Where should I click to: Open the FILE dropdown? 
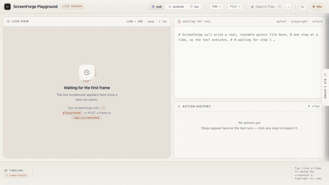[235, 7]
